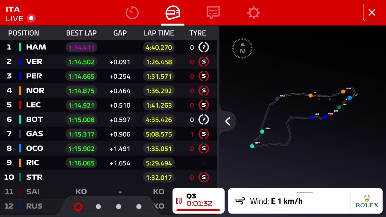Image resolution: width=386 pixels, height=217 pixels.
Task: Select knocked-out driver SAI row
Action: point(86,192)
